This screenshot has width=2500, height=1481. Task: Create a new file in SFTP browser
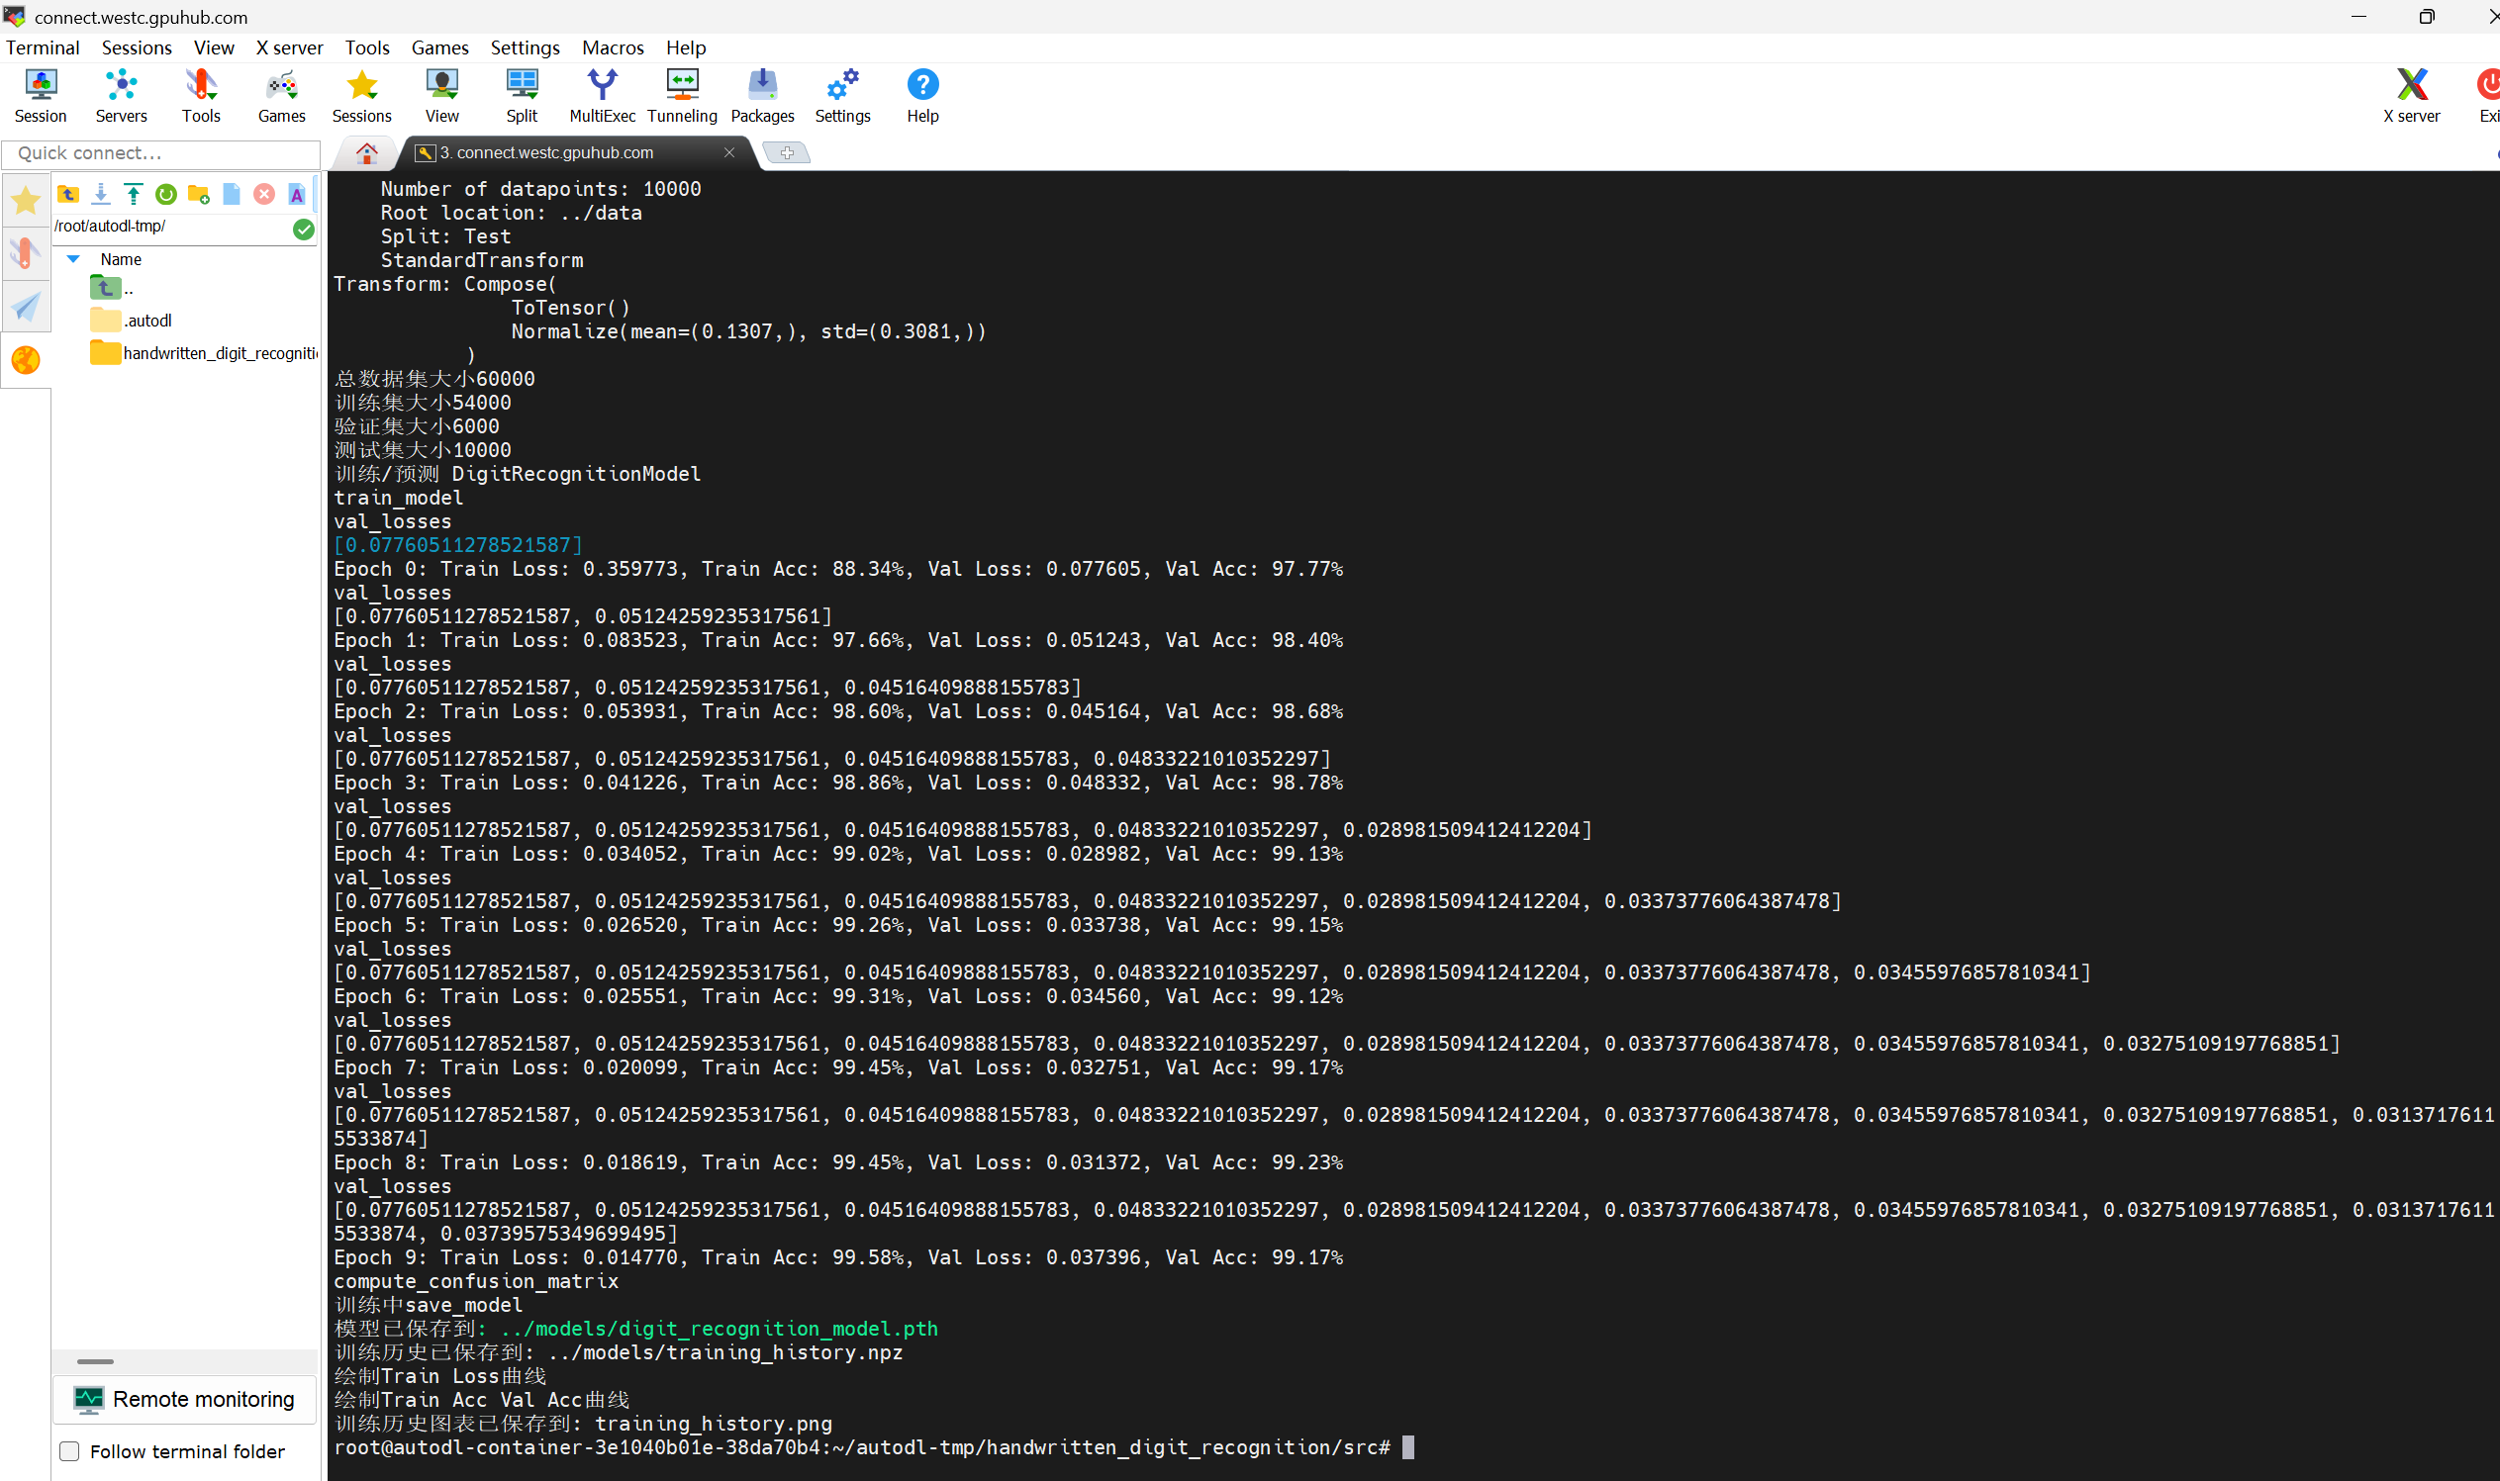(231, 194)
